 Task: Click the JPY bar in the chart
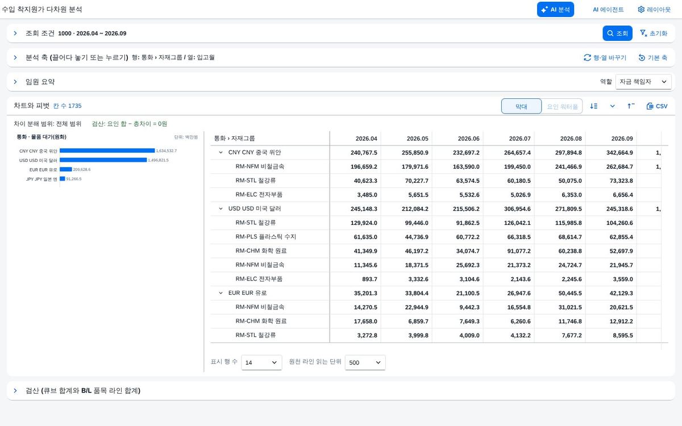click(63, 178)
